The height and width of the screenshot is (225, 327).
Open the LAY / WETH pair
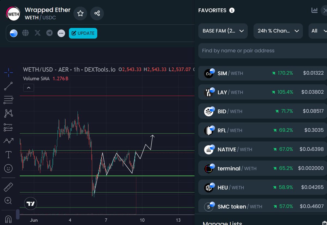coord(262,92)
